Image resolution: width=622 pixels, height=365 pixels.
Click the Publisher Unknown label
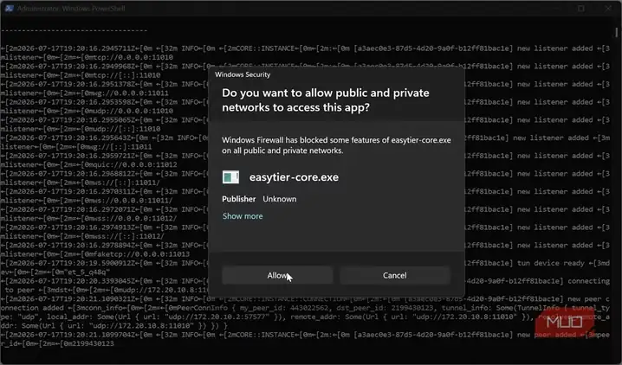point(259,199)
